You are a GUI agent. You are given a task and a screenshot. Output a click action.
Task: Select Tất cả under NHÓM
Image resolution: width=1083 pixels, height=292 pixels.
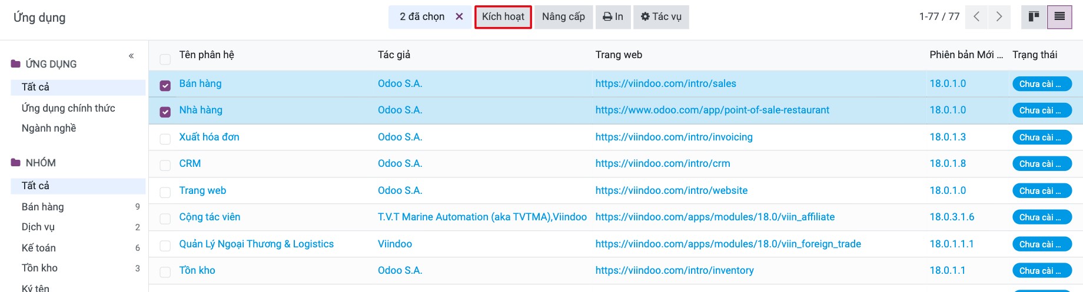78,186
